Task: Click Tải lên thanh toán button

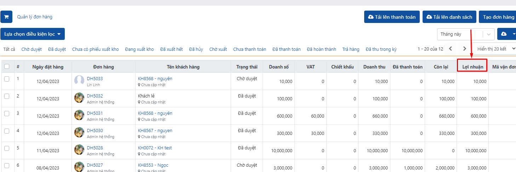Action: (392, 17)
